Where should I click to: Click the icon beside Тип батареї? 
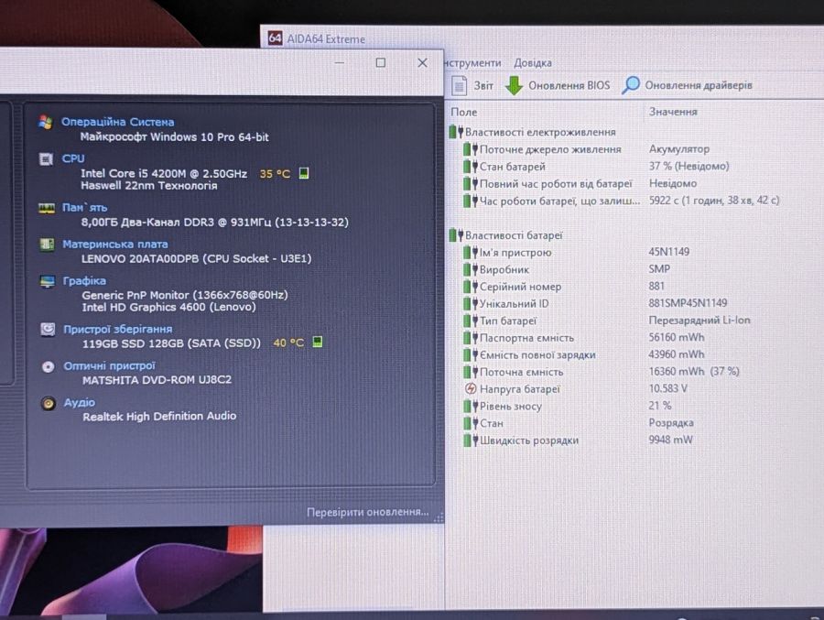pyautogui.click(x=471, y=321)
